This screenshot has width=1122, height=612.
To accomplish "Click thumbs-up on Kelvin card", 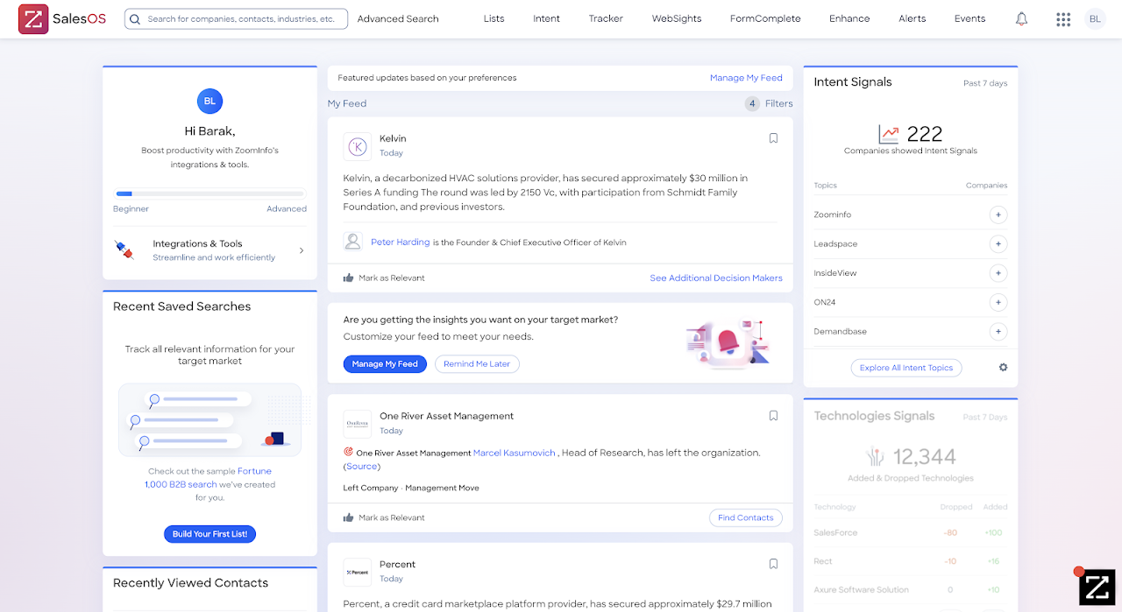I will coord(348,278).
